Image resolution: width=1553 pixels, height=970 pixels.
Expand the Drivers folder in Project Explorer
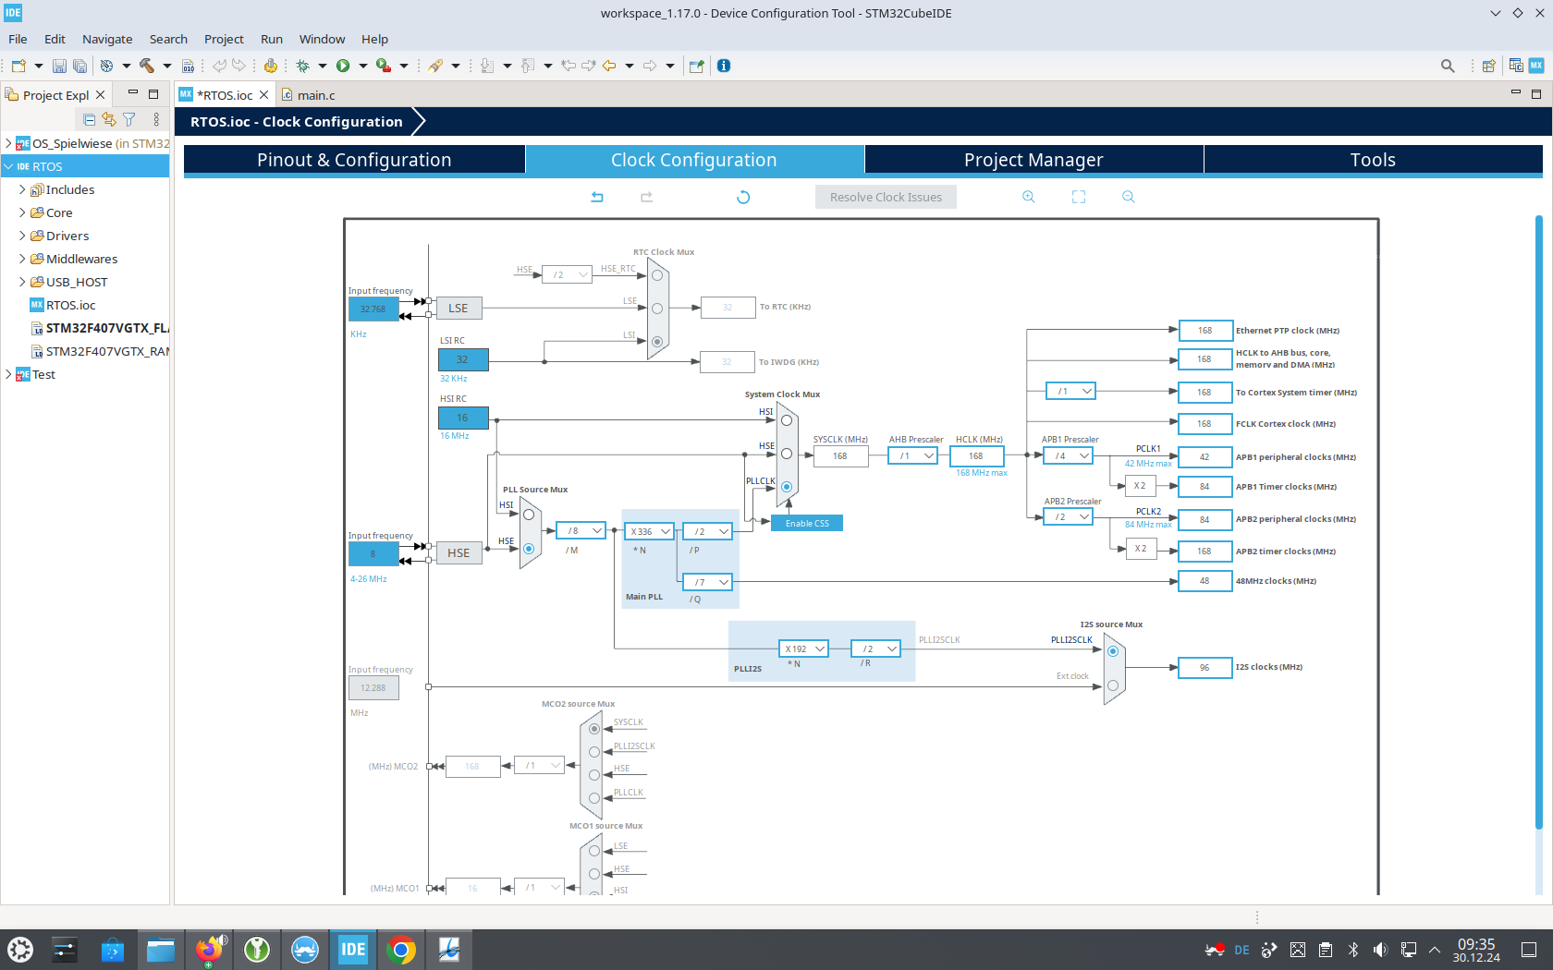pyautogui.click(x=22, y=236)
